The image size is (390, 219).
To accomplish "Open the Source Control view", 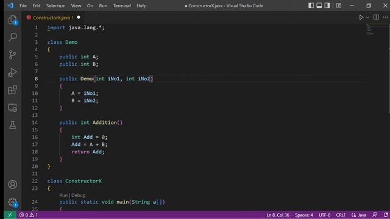I will pos(12,55).
